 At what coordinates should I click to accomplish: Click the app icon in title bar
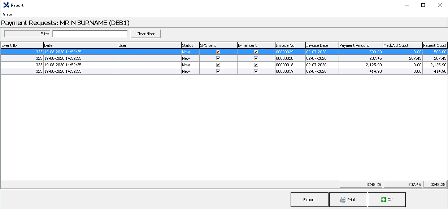coord(6,5)
